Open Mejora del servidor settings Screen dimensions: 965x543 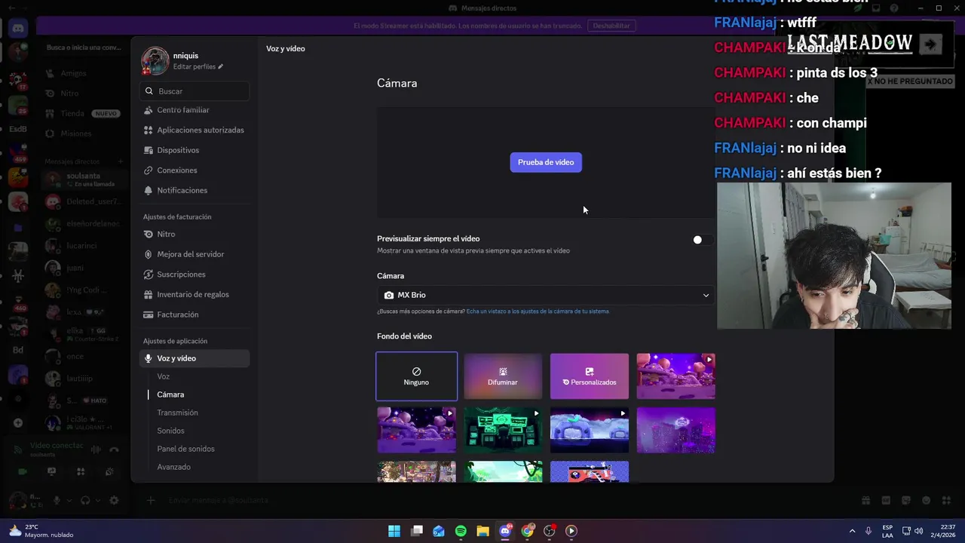point(195,254)
